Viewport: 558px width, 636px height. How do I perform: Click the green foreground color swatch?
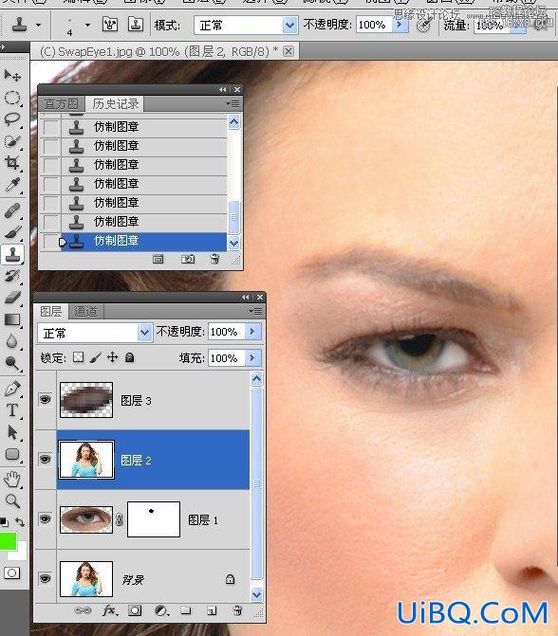(x=8, y=541)
